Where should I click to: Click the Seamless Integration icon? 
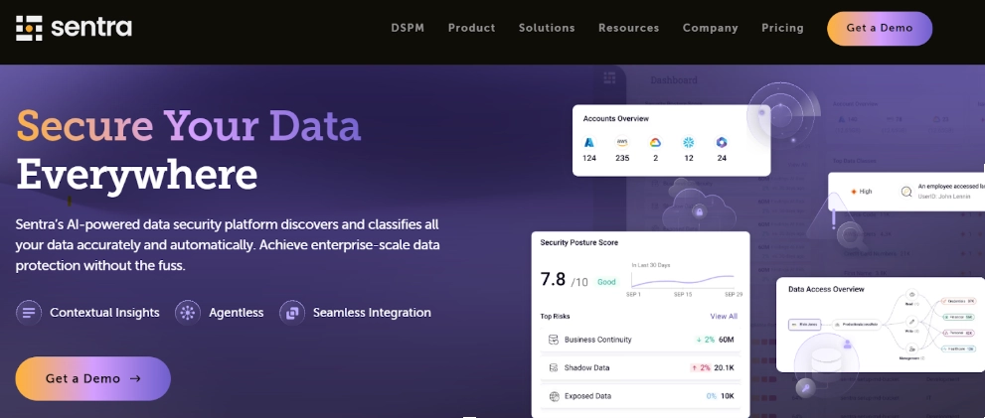pos(292,313)
